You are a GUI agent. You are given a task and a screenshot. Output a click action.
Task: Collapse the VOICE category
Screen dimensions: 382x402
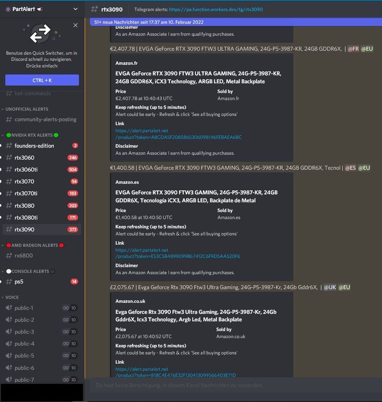point(10,297)
